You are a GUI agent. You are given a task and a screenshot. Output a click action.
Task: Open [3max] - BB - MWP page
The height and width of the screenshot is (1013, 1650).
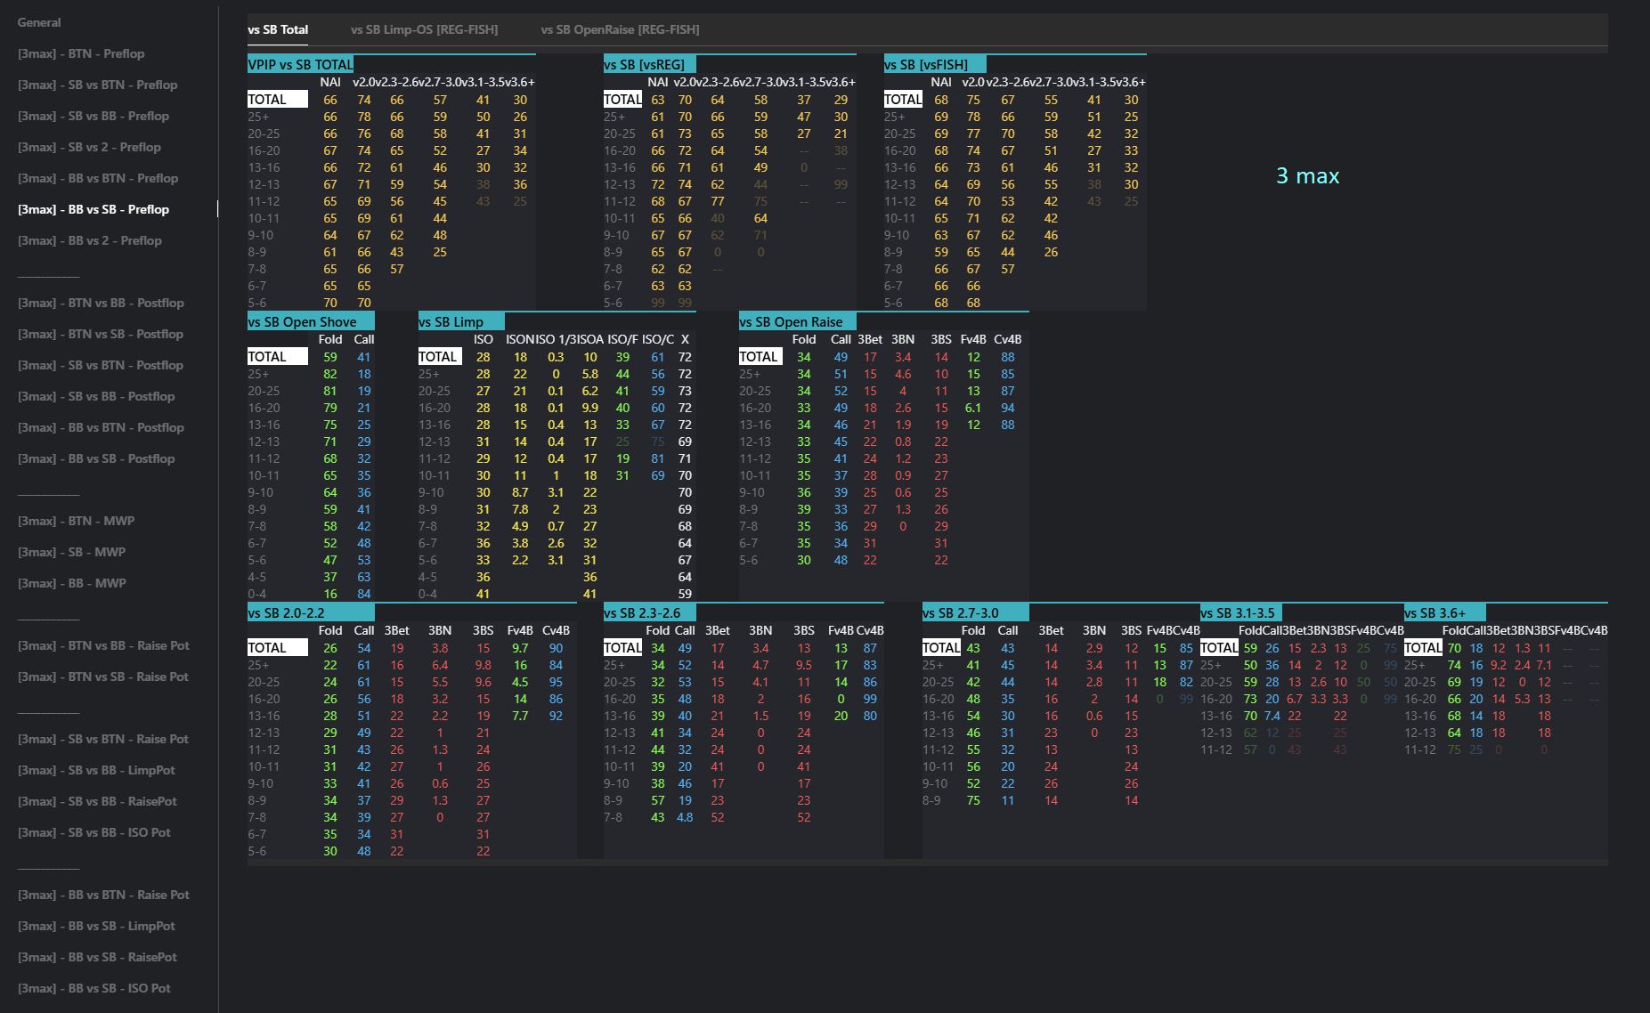[x=71, y=583]
